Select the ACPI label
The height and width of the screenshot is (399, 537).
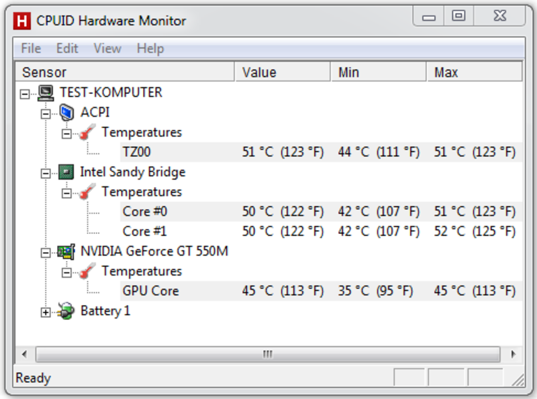pyautogui.click(x=95, y=112)
